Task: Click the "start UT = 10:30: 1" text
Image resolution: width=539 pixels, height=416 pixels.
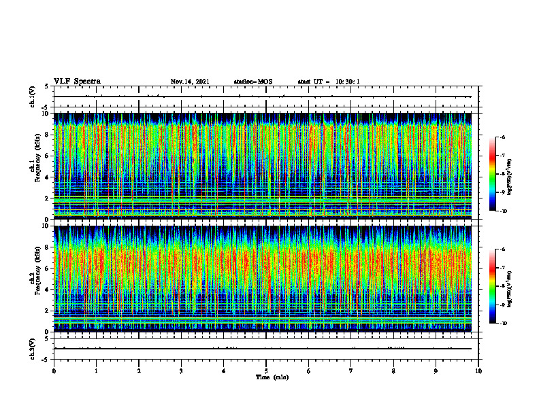Action: pyautogui.click(x=329, y=82)
